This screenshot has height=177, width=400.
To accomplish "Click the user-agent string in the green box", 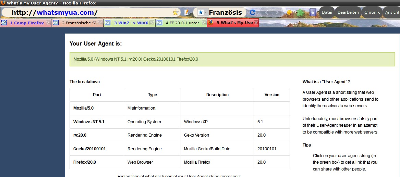I will tap(136, 59).
